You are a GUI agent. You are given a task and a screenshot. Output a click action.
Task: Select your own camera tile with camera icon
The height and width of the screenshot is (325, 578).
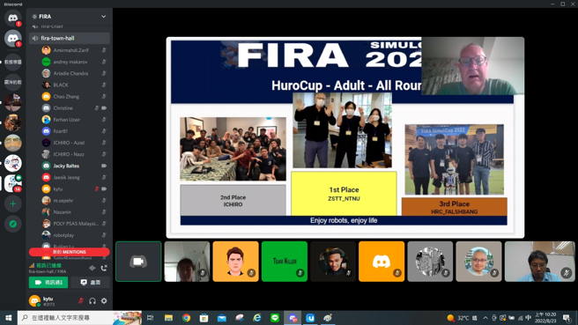pyautogui.click(x=138, y=262)
